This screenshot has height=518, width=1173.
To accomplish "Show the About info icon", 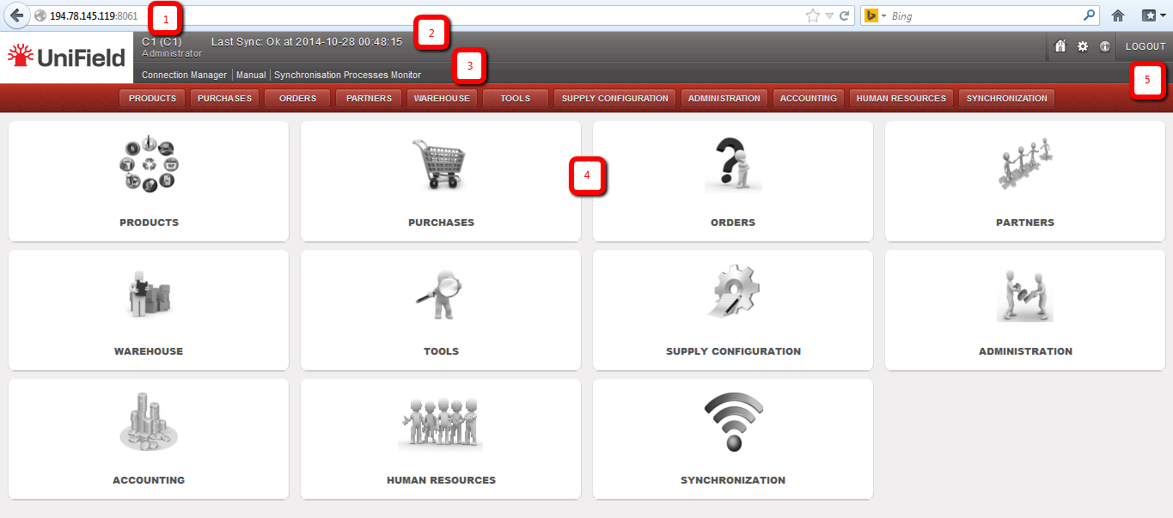I will click(1105, 46).
